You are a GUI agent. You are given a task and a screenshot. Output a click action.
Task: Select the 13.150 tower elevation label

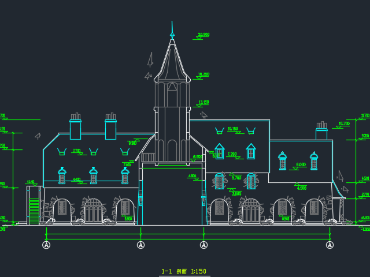coord(203,103)
